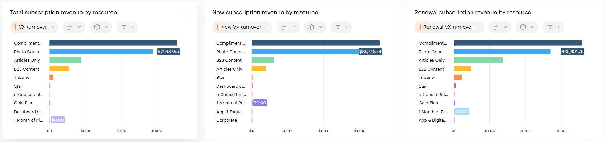Add filter in New subscription revenue panel

pyautogui.click(x=341, y=27)
